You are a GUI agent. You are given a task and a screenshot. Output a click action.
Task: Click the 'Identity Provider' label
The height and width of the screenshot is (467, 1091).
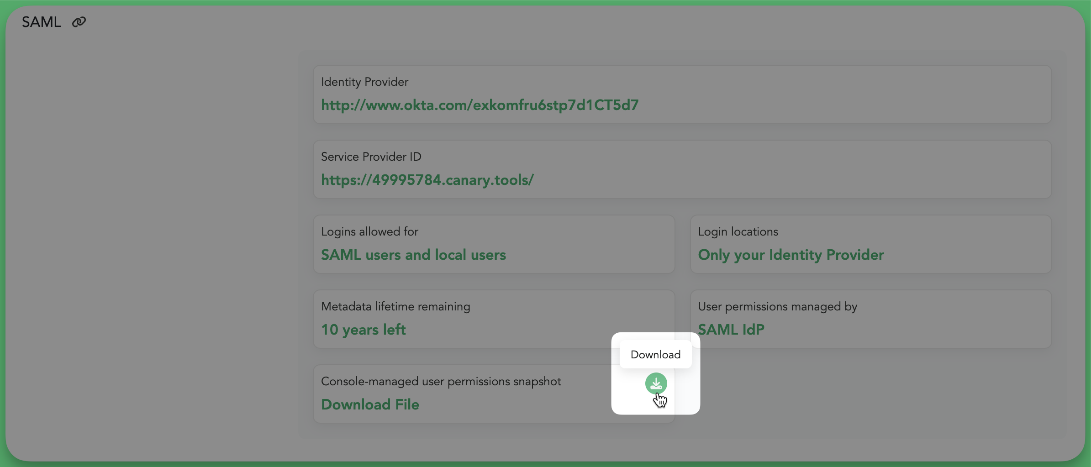[364, 82]
